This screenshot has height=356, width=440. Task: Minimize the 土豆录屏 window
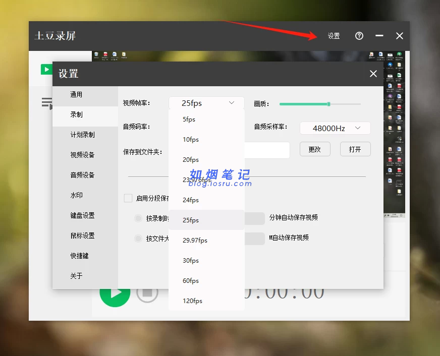(x=379, y=36)
